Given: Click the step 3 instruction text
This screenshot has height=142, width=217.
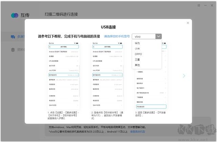Looking at the screenshot, I should click(151, 114).
